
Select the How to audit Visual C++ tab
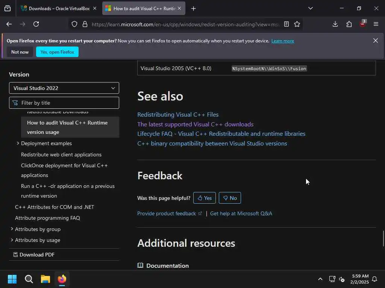(144, 8)
